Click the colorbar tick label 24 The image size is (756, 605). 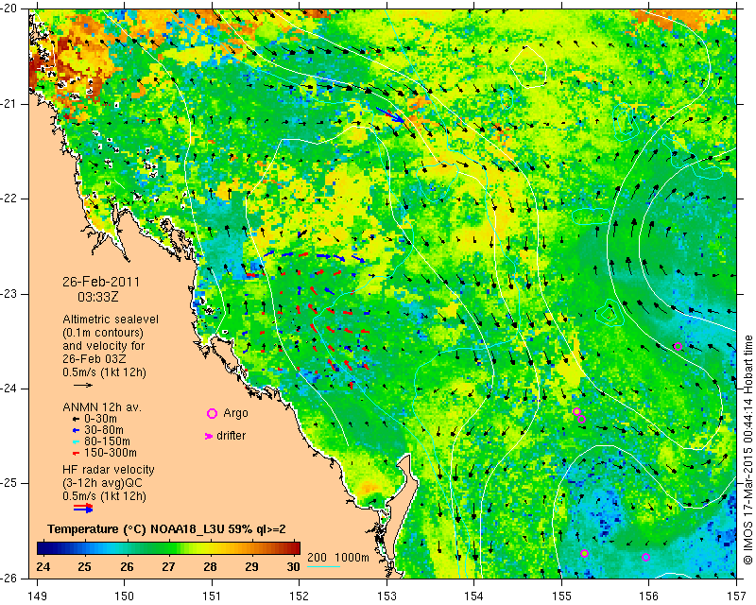[43, 566]
